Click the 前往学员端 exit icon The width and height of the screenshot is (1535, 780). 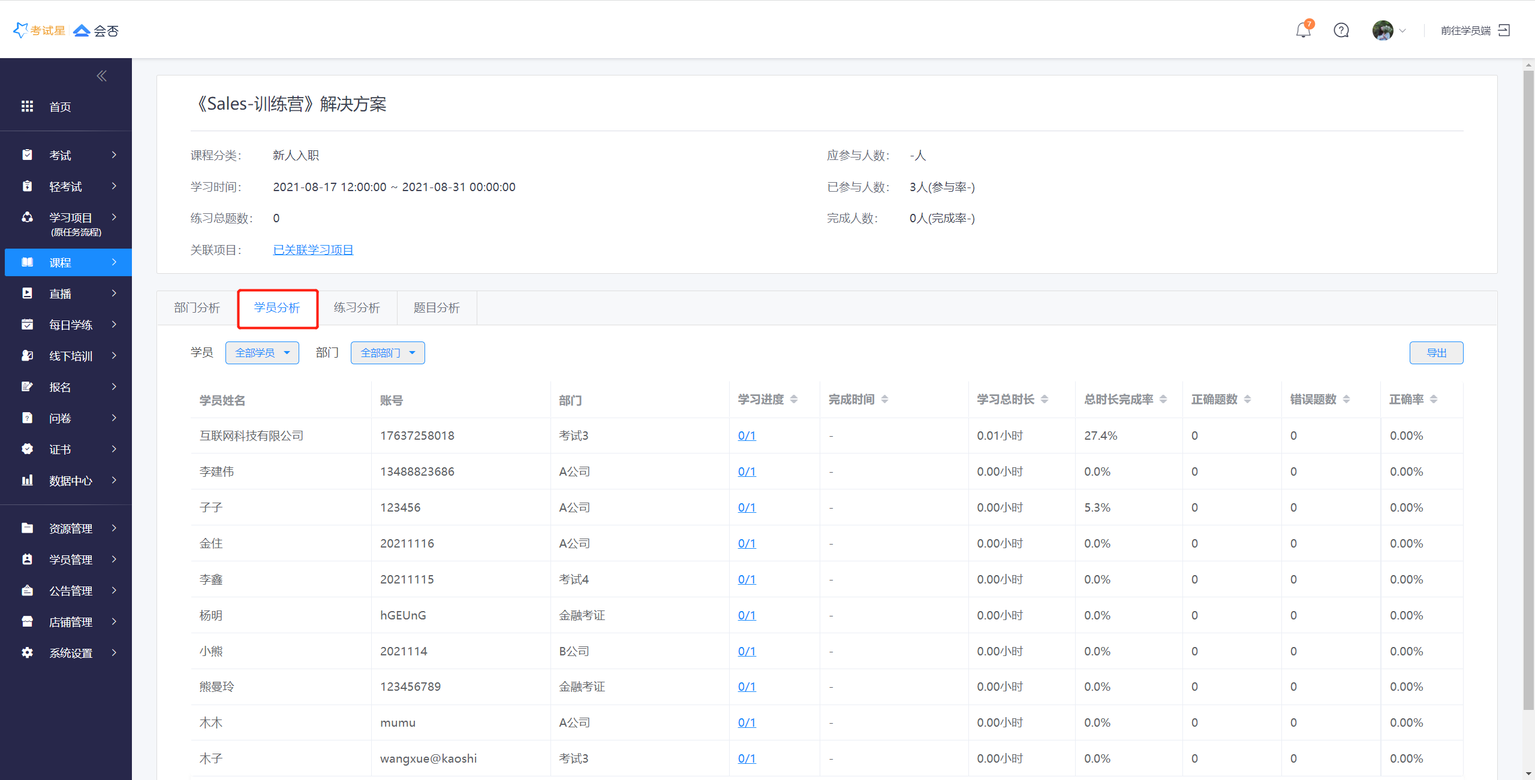1504,31
